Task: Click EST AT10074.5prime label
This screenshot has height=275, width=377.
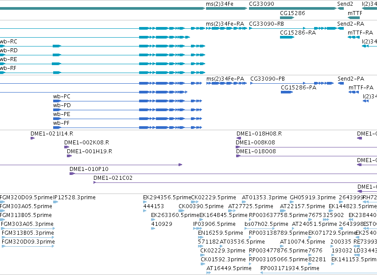Action: coord(303,242)
